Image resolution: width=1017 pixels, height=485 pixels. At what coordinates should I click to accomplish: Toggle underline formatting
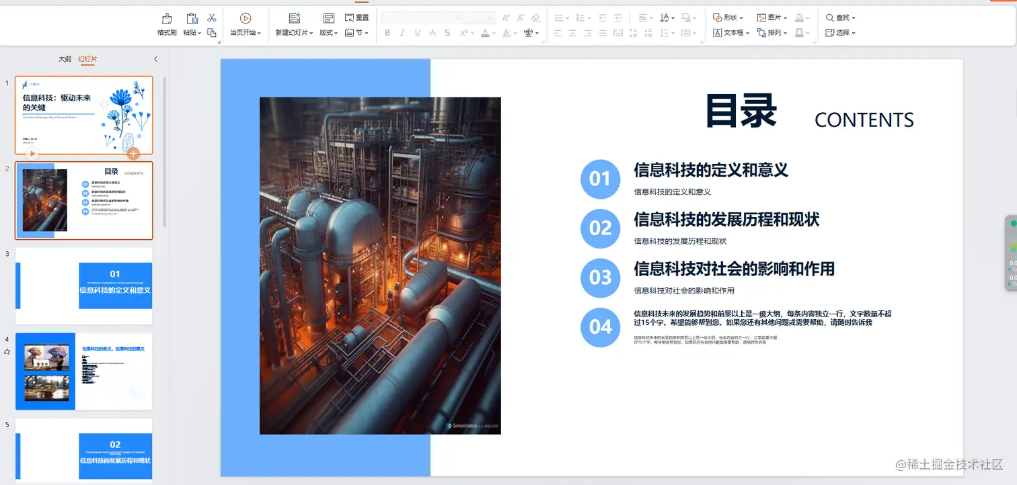tap(417, 32)
